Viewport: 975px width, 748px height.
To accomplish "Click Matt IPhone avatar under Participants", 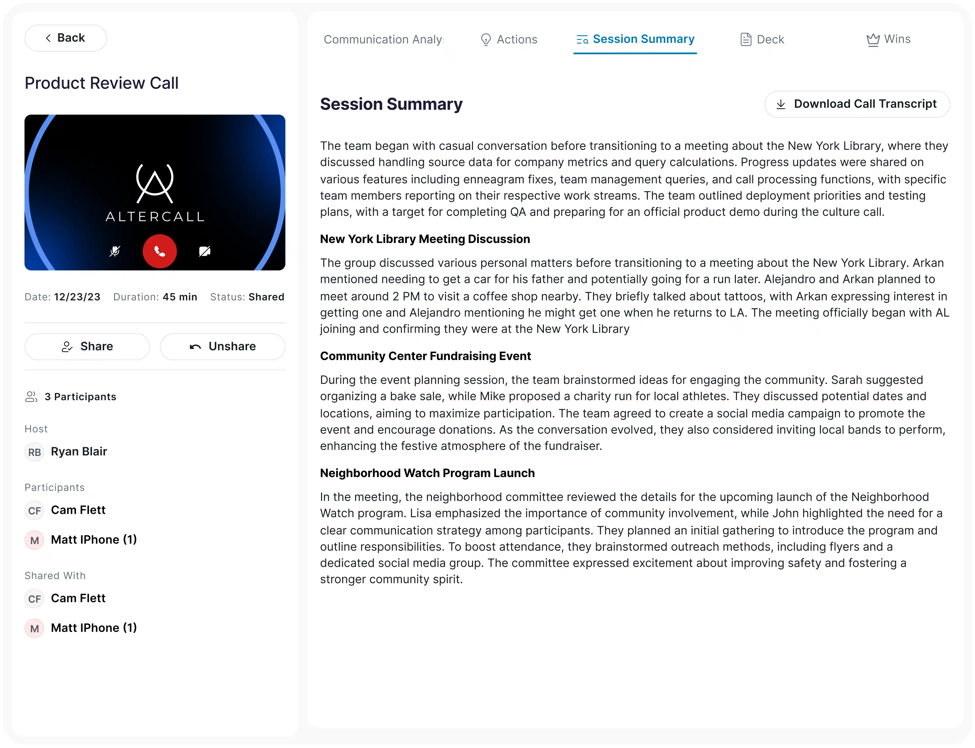I will coord(34,540).
